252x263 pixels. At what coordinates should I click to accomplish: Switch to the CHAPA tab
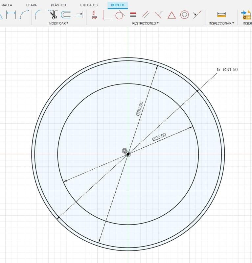[x=31, y=5]
